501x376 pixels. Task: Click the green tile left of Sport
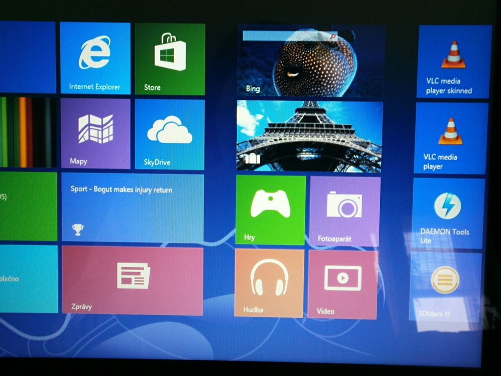(x=28, y=206)
